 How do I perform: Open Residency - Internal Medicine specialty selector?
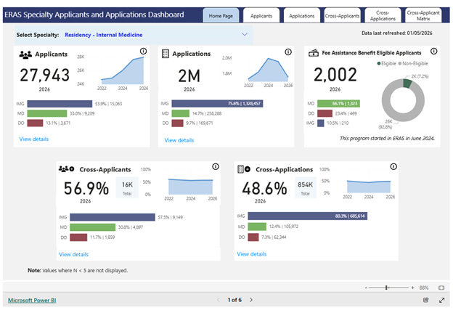click(134, 35)
